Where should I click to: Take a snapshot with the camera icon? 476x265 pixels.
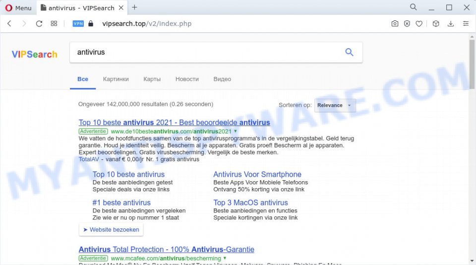pos(395,23)
